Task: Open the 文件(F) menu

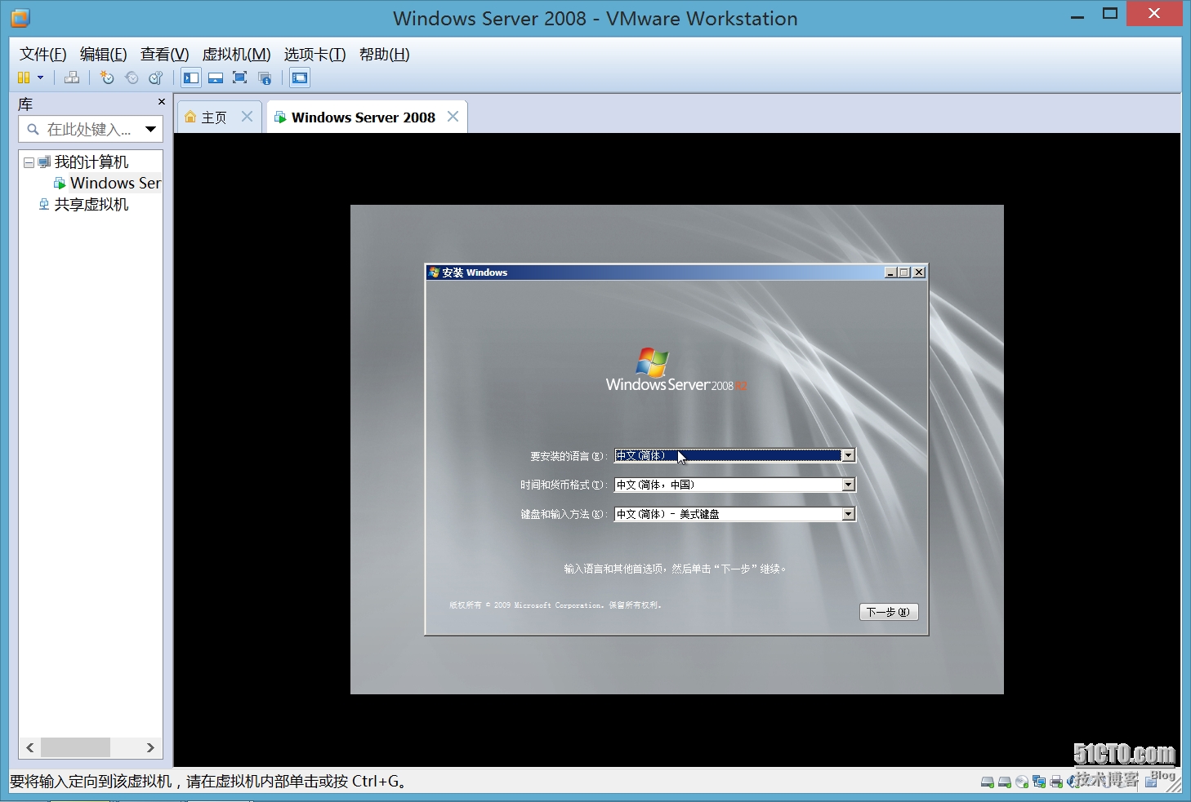Action: point(42,54)
